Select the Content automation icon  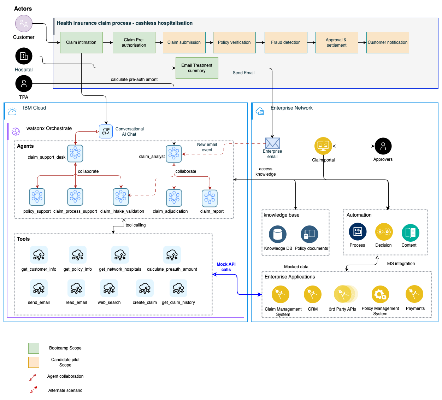[x=411, y=233]
